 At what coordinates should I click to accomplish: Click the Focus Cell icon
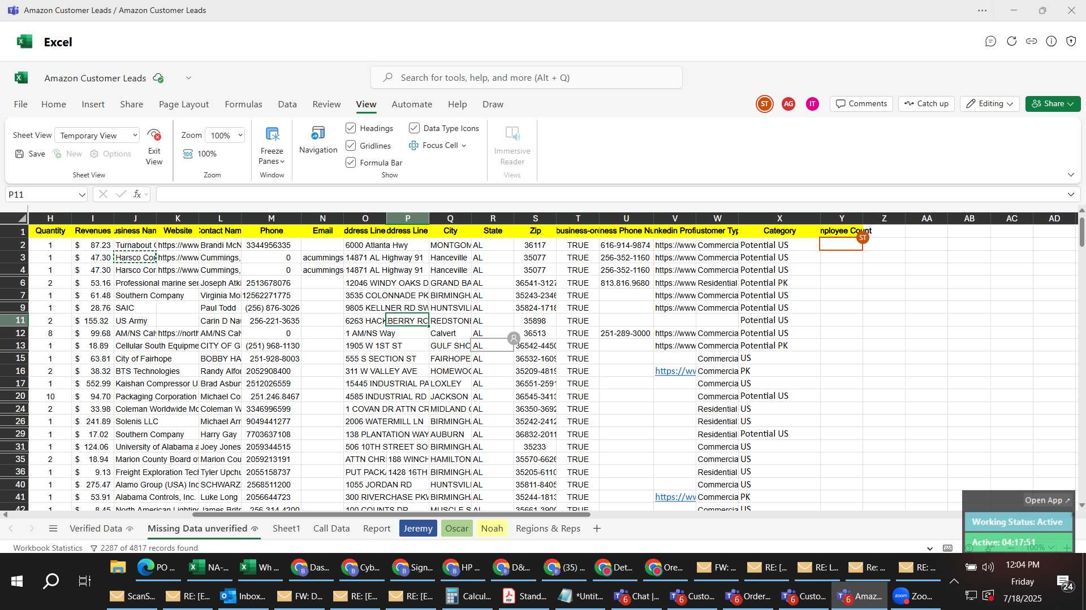point(413,145)
